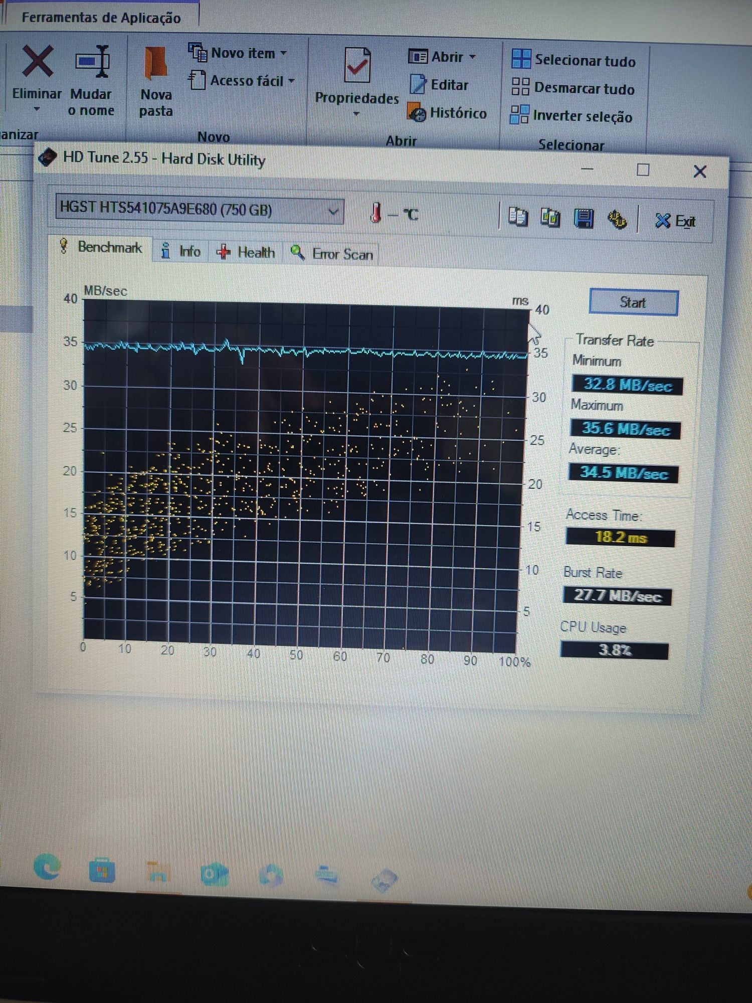Image resolution: width=752 pixels, height=1003 pixels.
Task: Open the Ferramentas de Aplicação ribbon tab
Action: [x=101, y=18]
